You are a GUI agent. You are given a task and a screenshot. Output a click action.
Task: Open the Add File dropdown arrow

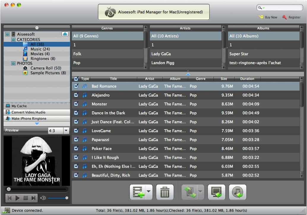(x=149, y=192)
